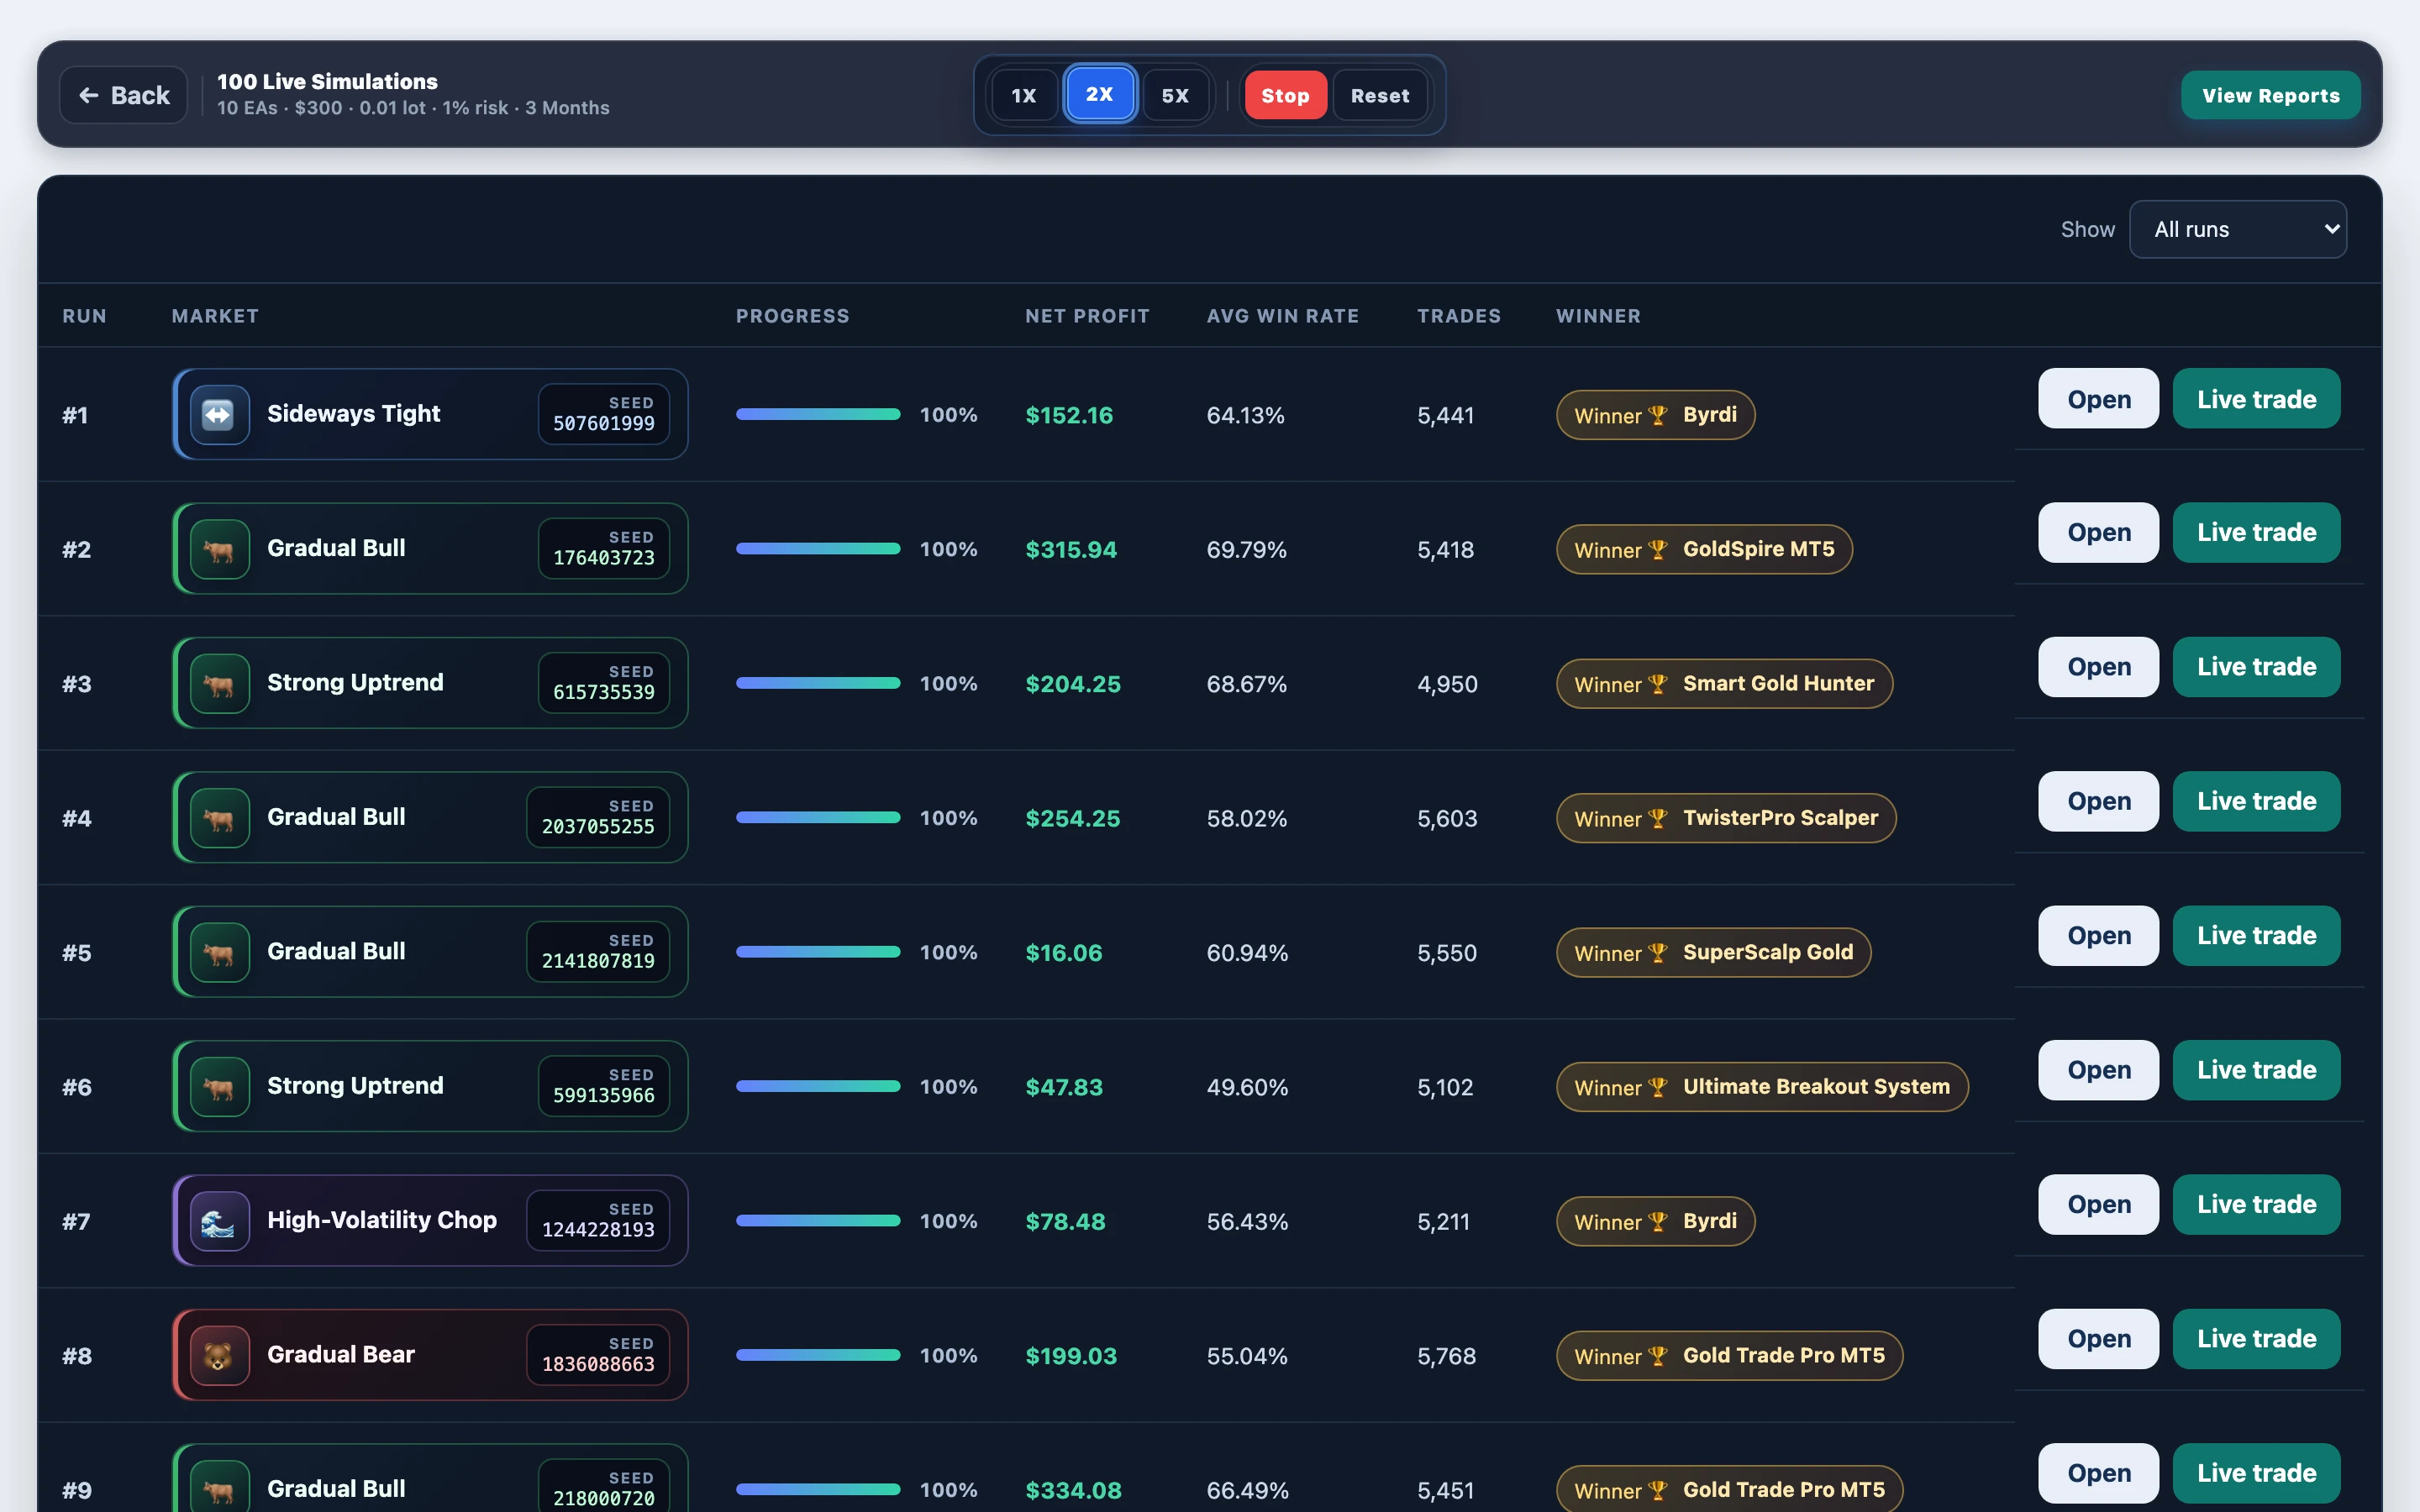The width and height of the screenshot is (2420, 1512).
Task: Click the Sideways Tight market icon in run #1
Action: click(219, 414)
